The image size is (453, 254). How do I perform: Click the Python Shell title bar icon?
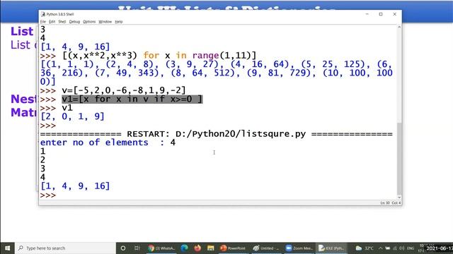tap(43, 14)
